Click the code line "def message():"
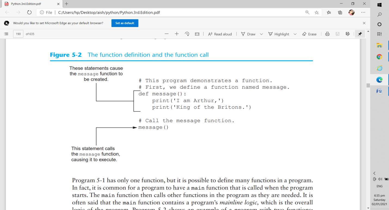389x210 pixels. [162, 94]
